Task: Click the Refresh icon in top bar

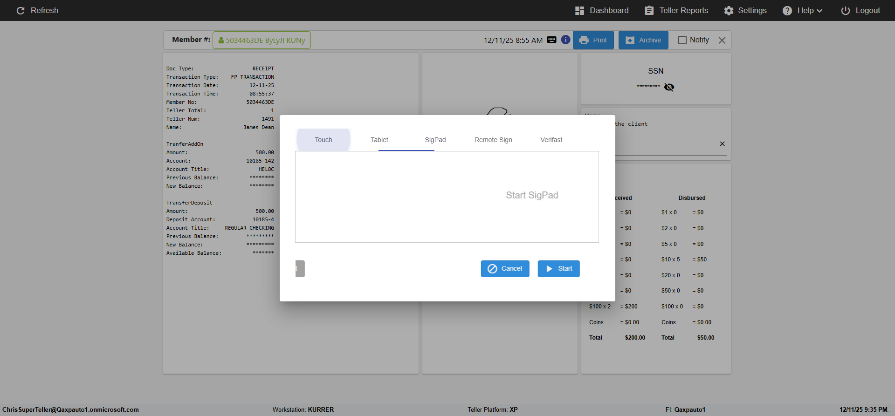Action: 21,10
